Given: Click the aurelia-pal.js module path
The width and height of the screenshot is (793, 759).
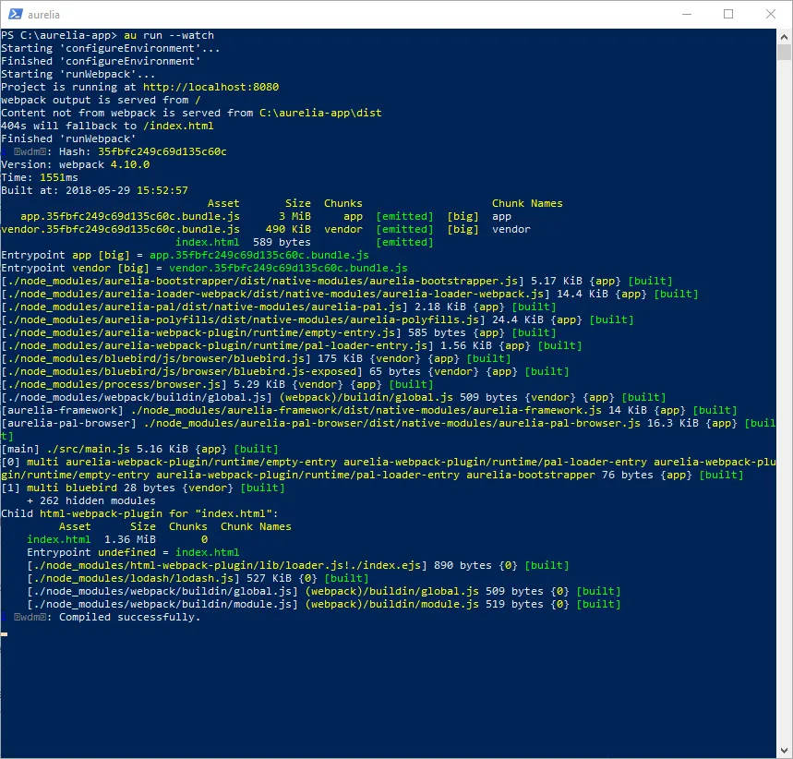Looking at the screenshot, I should tap(204, 307).
